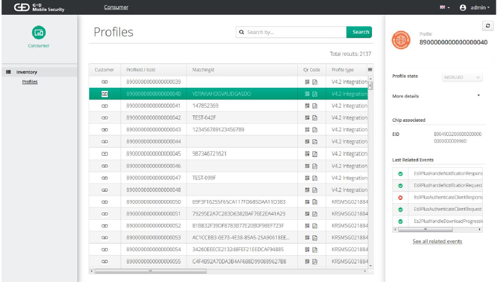499x282 pixels.
Task: Click the green Consumer devices icon in sidebar
Action: 39,32
